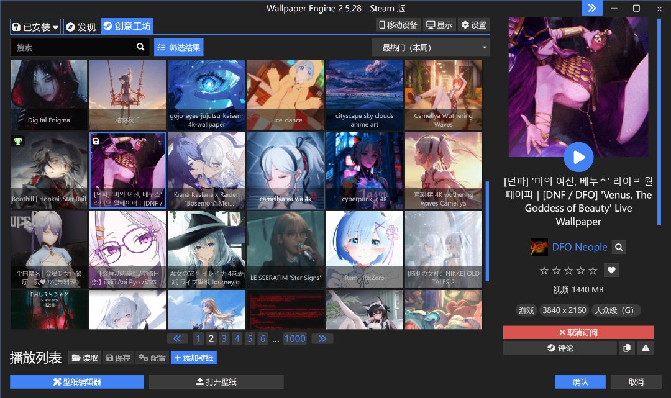Click 添加壁纸 to add wallpaper
This screenshot has width=671, height=398.
pyautogui.click(x=194, y=358)
